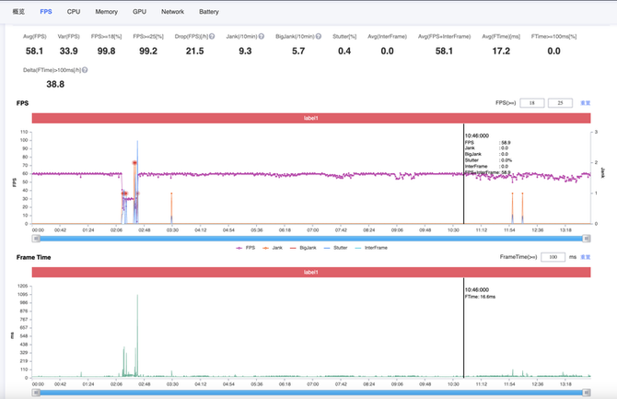
Task: Toggle the FPS series in chart legend
Action: [x=246, y=247]
